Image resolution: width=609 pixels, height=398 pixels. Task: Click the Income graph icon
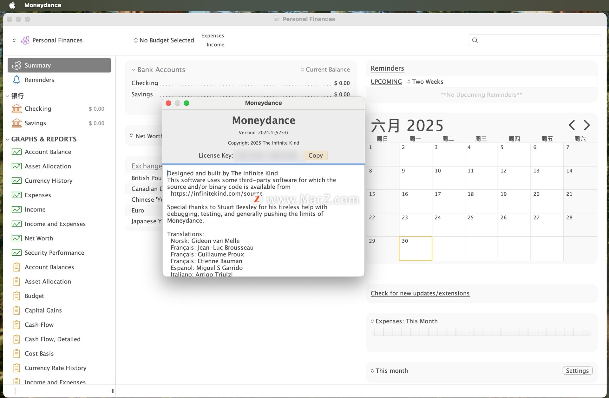(16, 209)
